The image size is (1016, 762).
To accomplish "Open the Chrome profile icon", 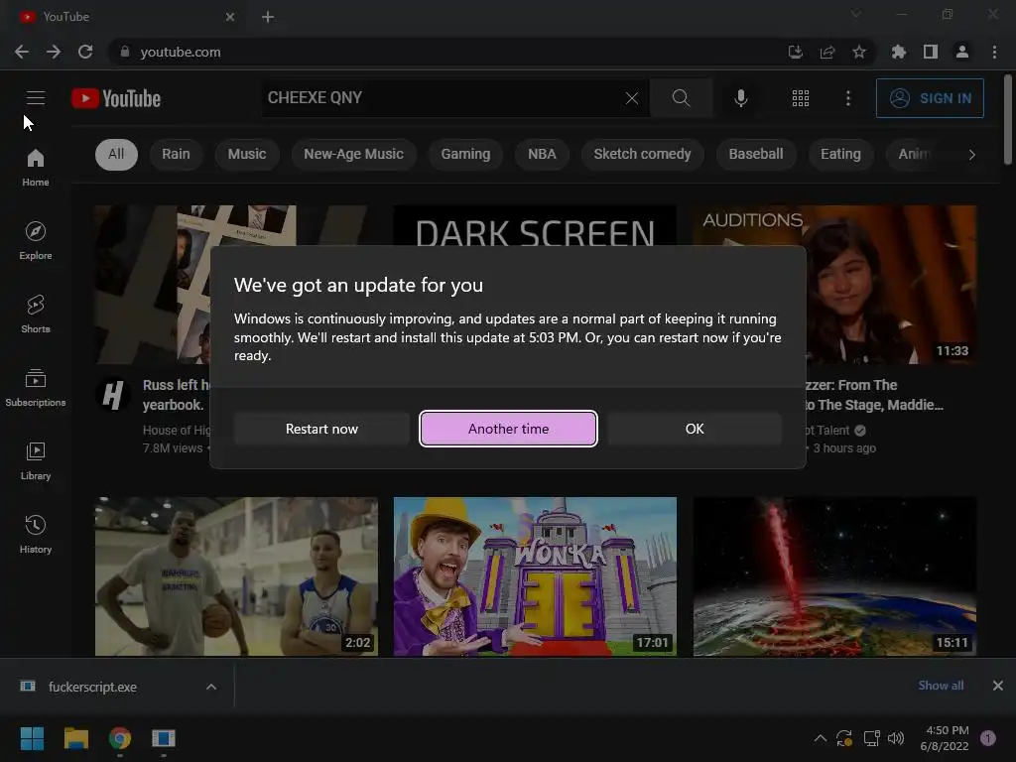I will 962,52.
